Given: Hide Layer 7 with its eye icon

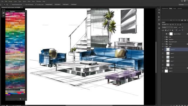Looking at the screenshot, I should [163, 61].
